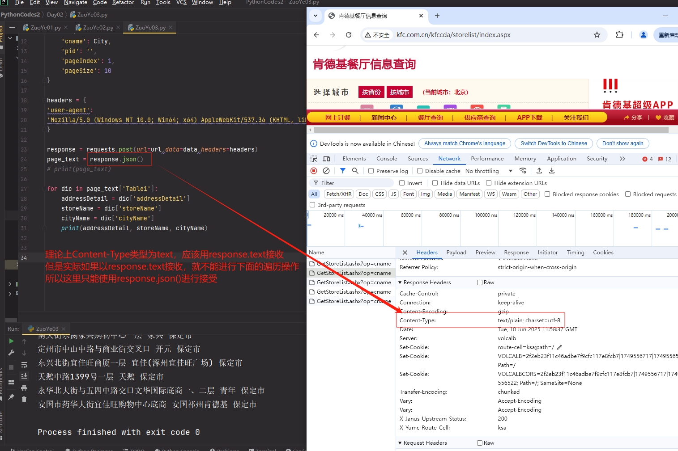Edit the route-cell Set-Cookie pencil icon

pos(559,347)
